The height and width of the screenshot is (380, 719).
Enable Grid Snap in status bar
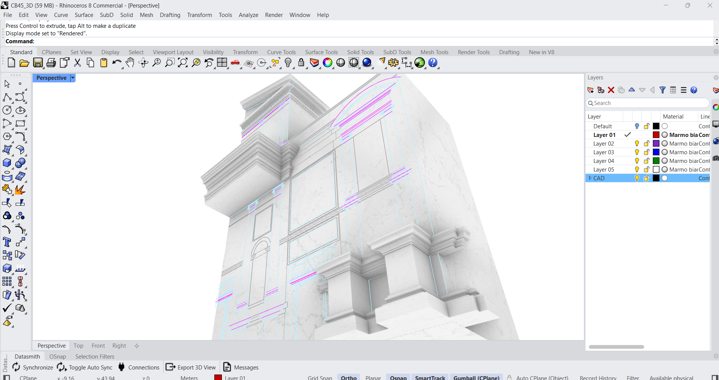(320, 377)
